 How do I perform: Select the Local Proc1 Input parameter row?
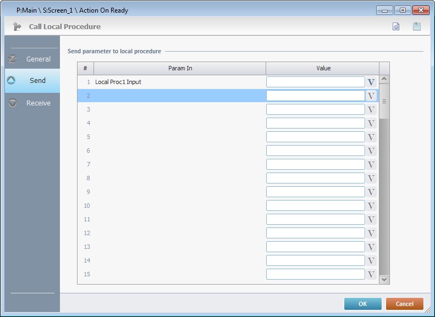tap(165, 82)
